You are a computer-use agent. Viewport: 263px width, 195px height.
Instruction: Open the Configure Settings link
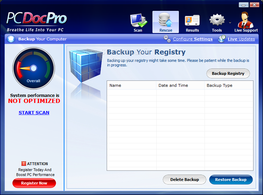(193, 39)
